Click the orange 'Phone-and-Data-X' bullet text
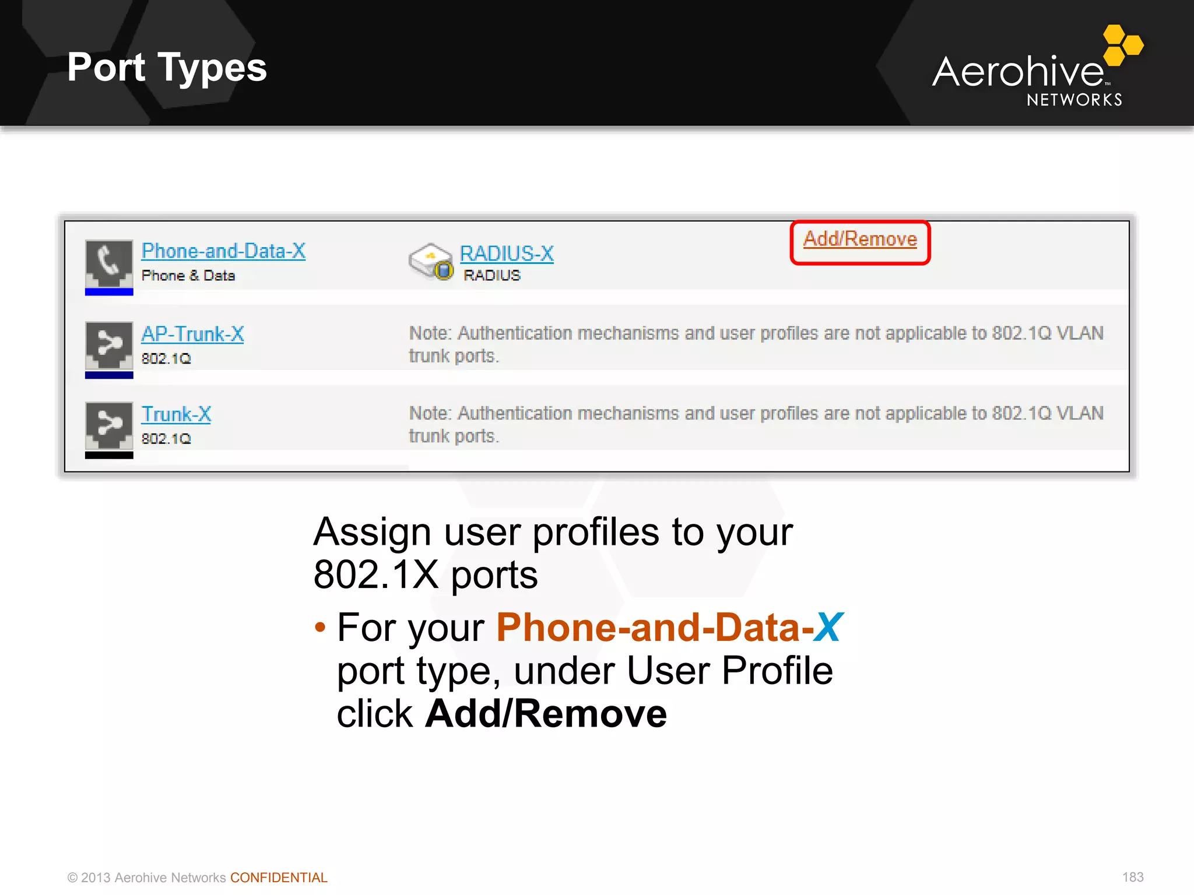The image size is (1194, 895). 669,628
